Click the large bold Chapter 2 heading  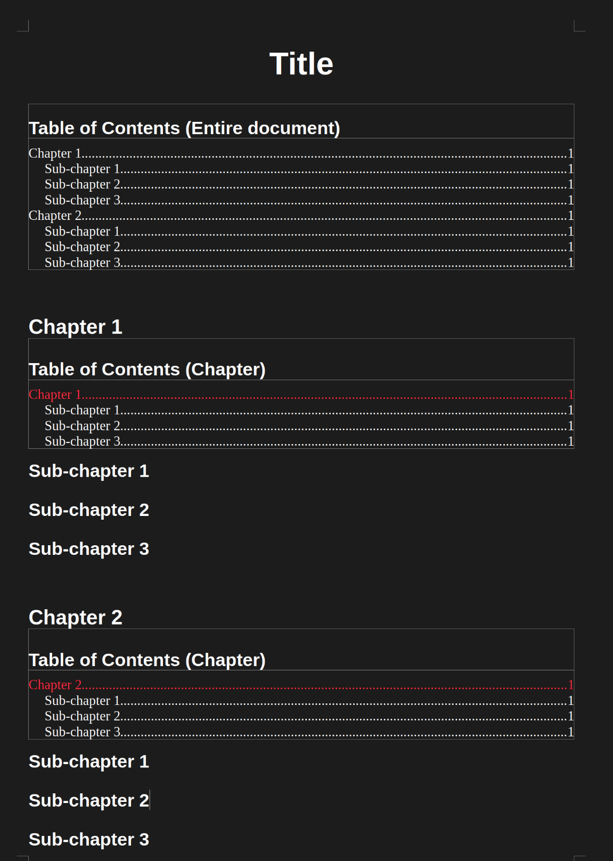[x=76, y=618]
